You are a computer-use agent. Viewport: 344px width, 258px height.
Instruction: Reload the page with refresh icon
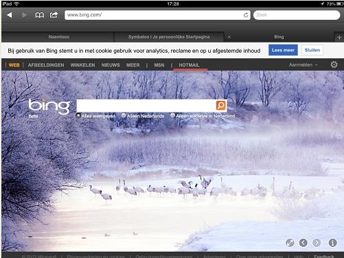246,15
